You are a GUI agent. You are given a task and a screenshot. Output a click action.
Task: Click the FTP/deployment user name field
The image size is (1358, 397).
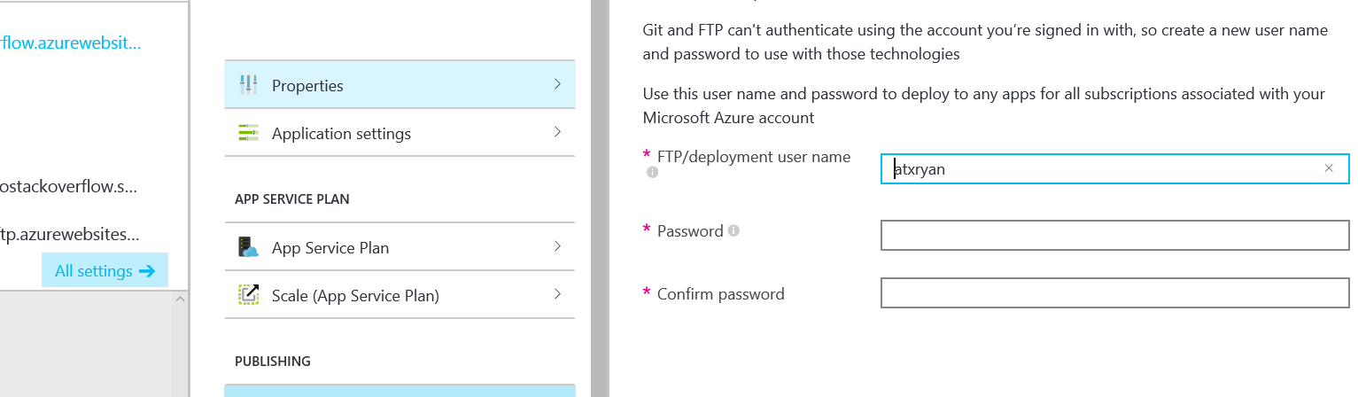(1107, 168)
